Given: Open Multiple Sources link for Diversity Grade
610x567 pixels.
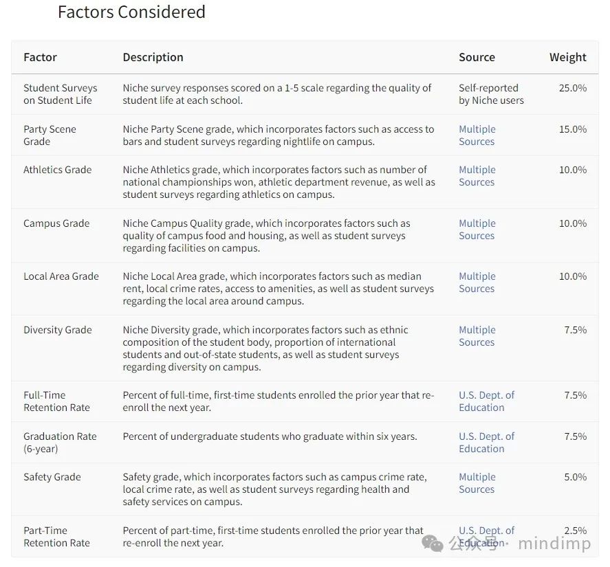Looking at the screenshot, I should (477, 336).
